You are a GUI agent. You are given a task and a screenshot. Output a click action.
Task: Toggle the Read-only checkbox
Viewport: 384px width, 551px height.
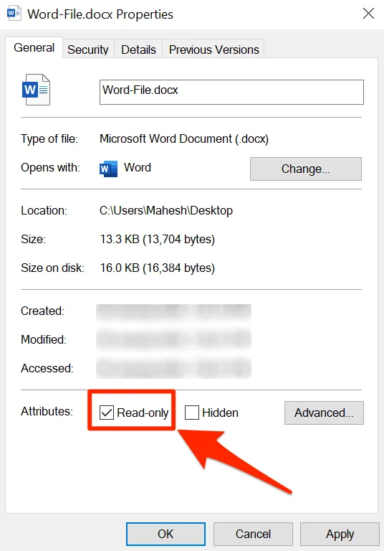click(x=106, y=413)
